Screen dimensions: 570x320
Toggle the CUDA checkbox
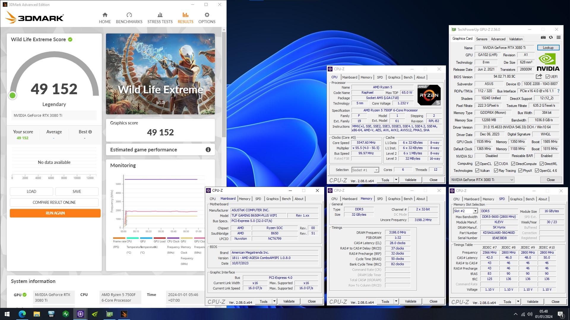click(x=496, y=164)
